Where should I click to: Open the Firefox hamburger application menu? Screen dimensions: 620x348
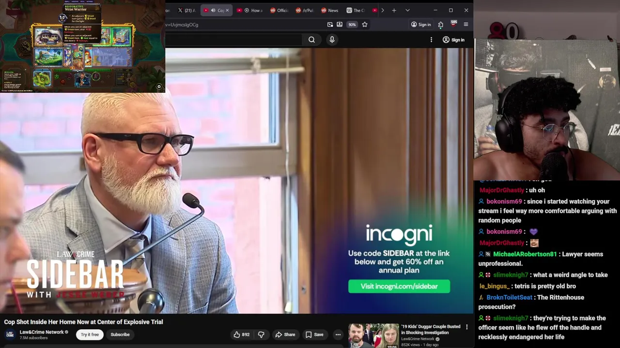click(x=466, y=24)
